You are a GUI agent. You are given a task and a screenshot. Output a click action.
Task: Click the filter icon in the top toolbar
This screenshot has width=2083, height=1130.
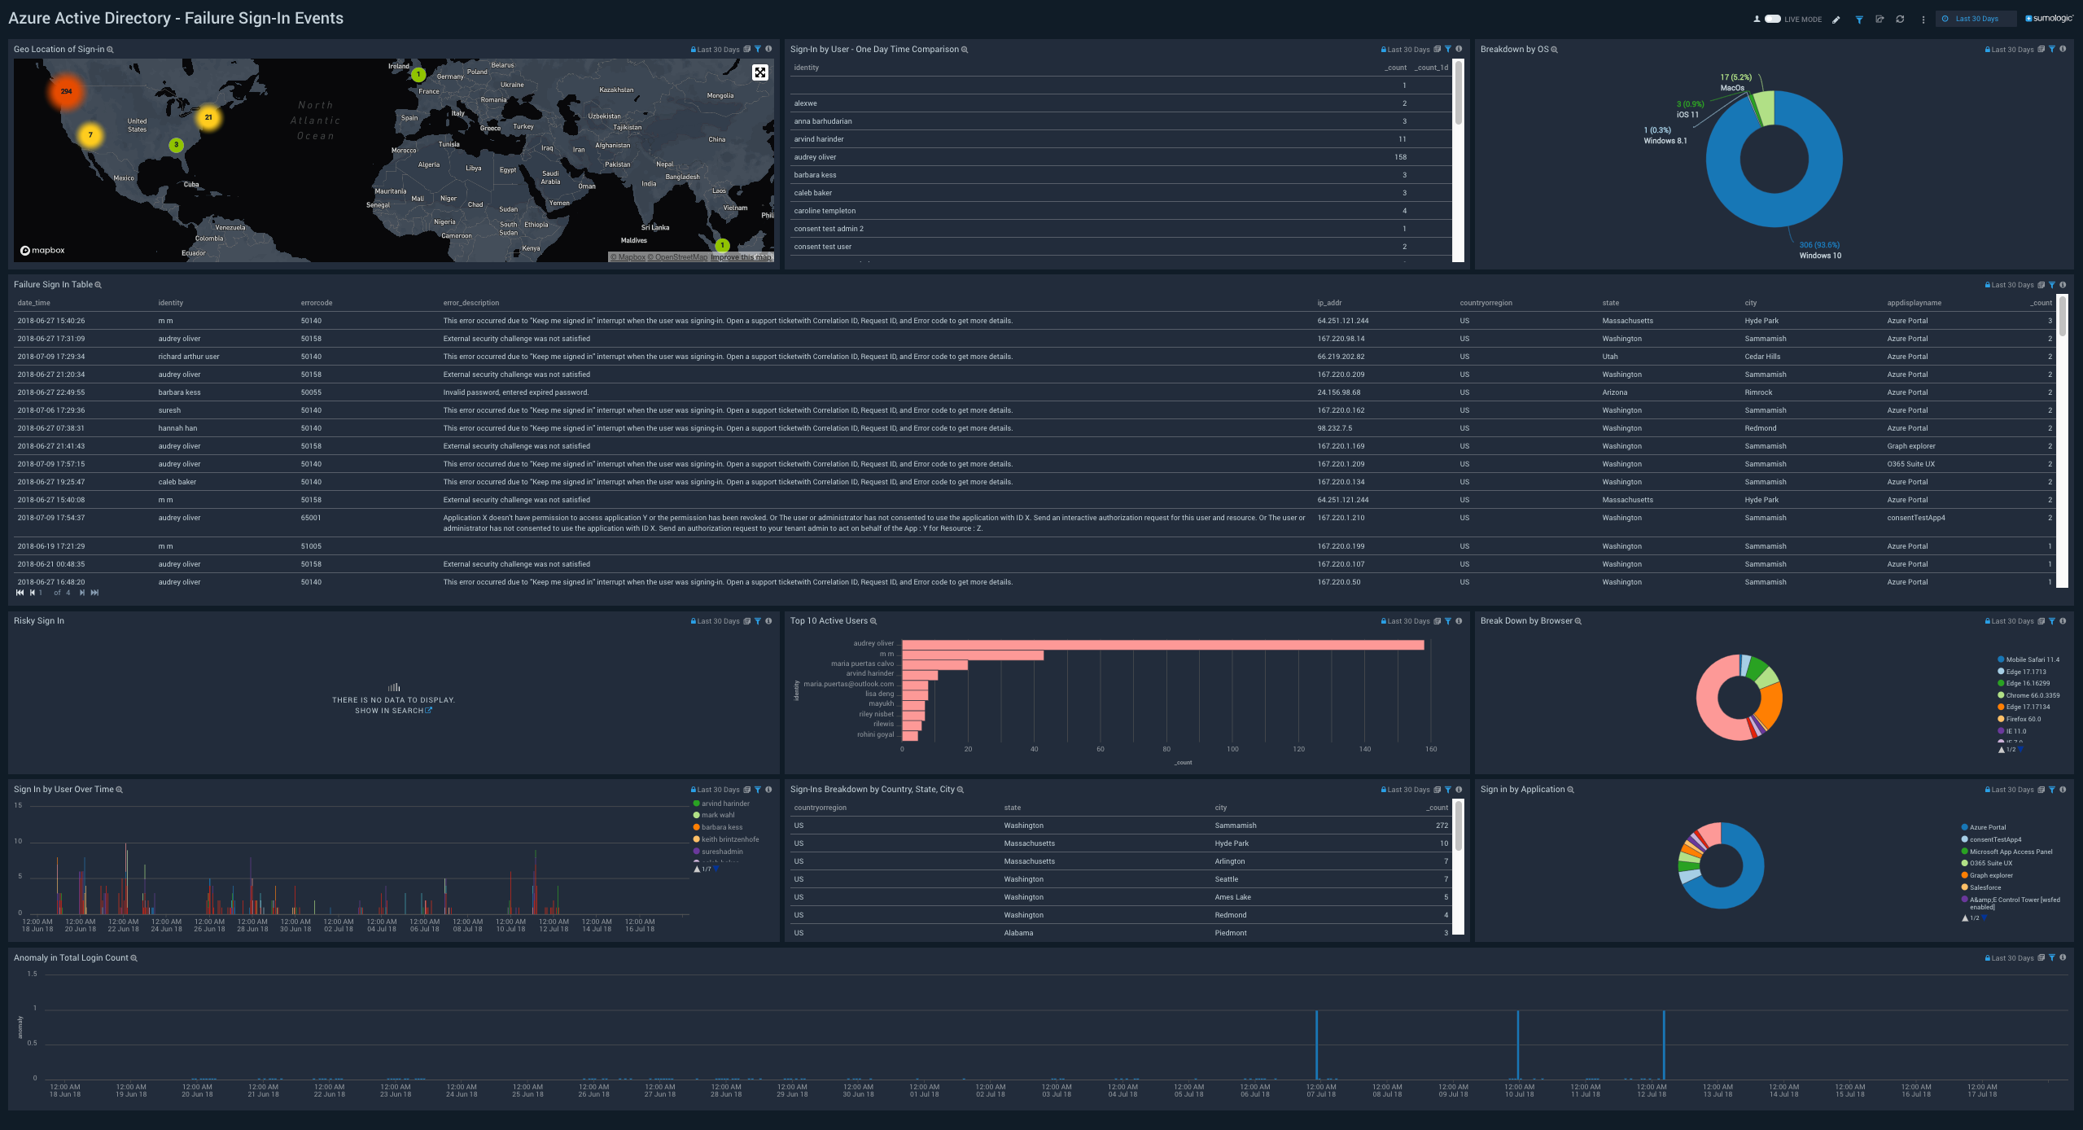click(x=1860, y=19)
